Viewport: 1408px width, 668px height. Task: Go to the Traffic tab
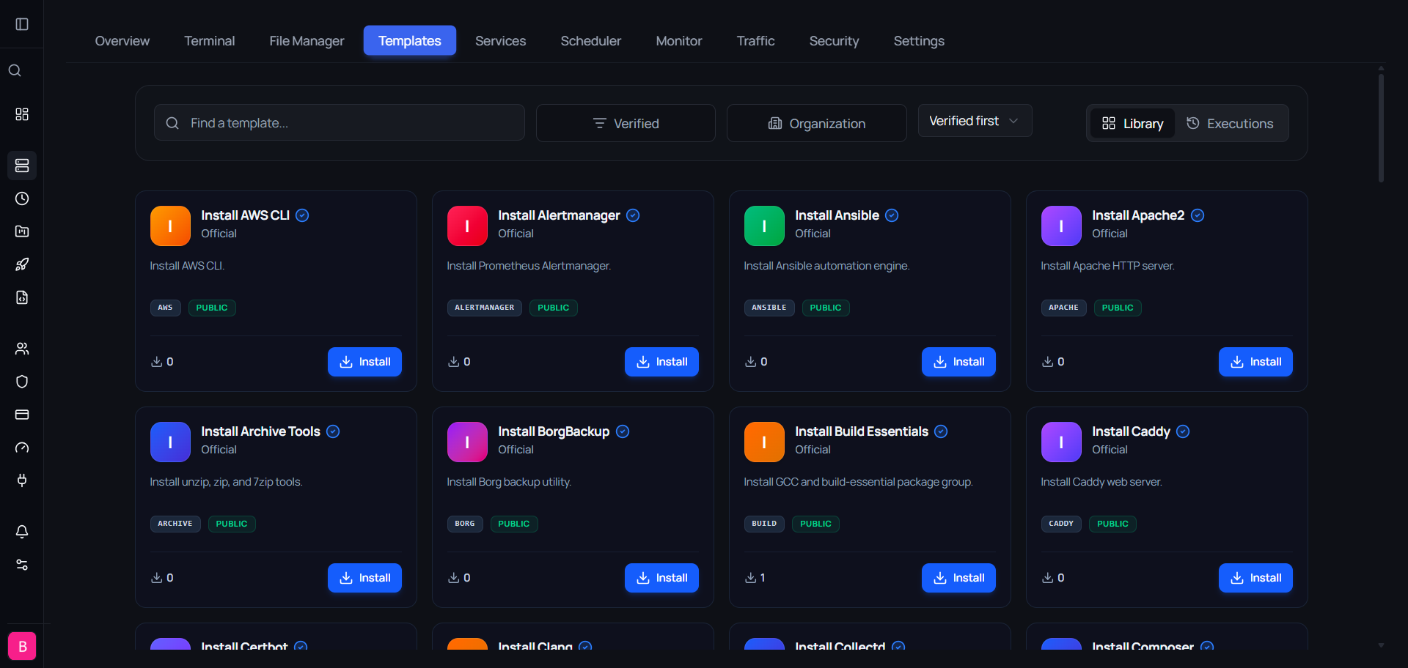756,41
